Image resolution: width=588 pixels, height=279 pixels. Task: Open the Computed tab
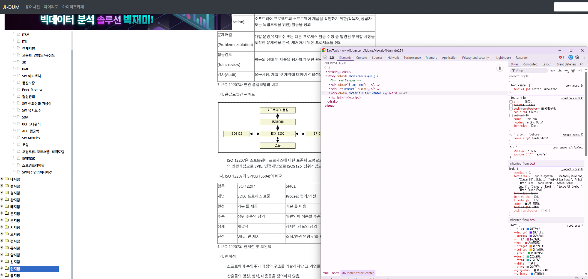click(x=530, y=64)
